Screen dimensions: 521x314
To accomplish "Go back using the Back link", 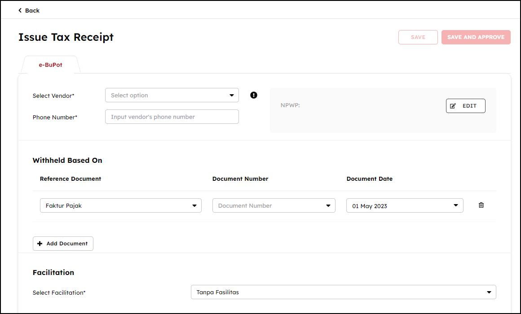I will pos(32,10).
